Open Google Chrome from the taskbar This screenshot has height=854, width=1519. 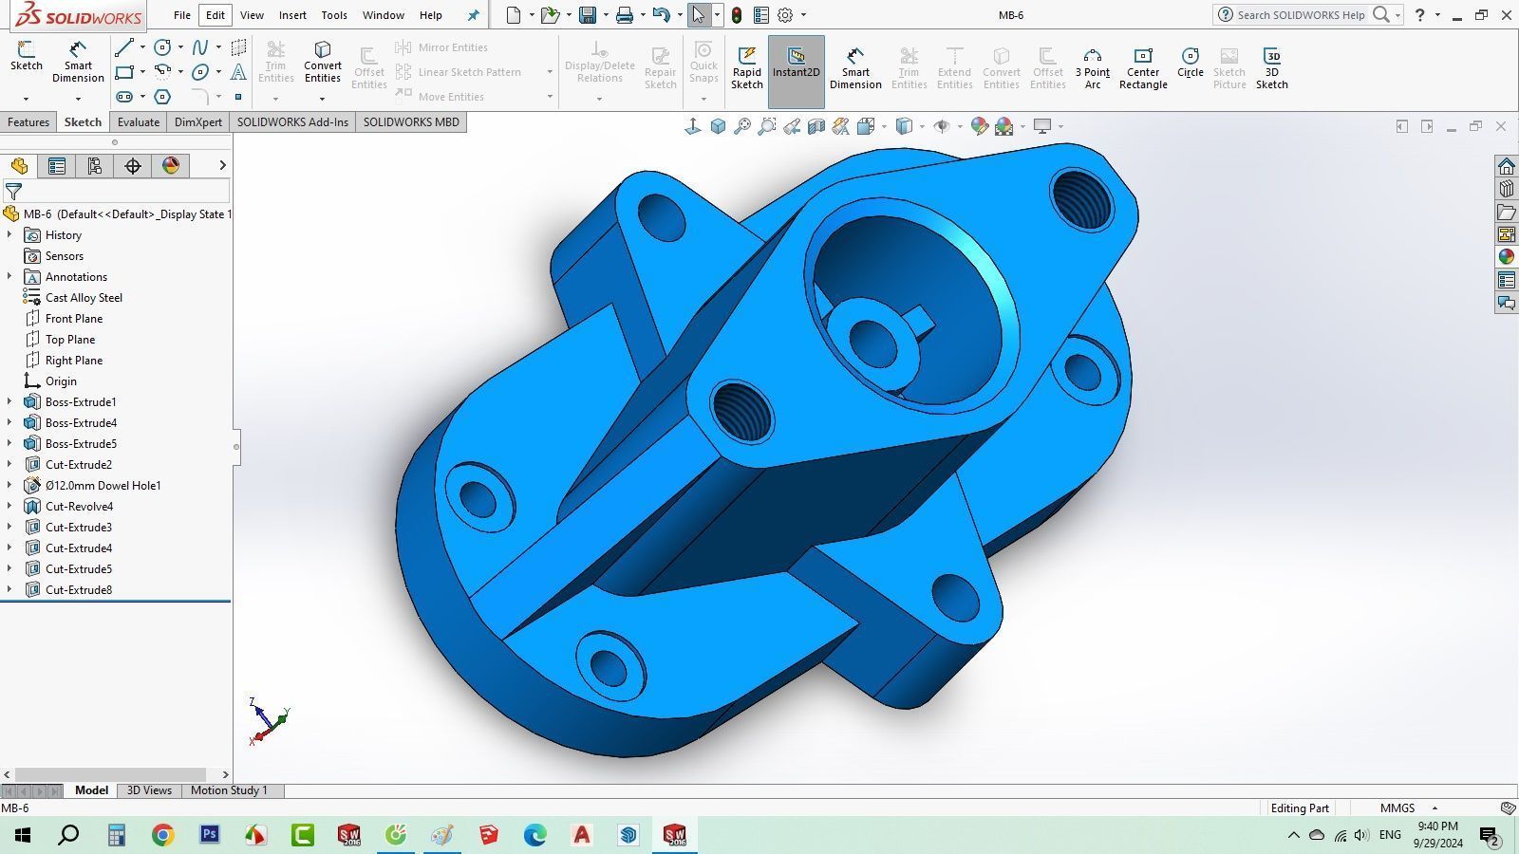point(162,835)
